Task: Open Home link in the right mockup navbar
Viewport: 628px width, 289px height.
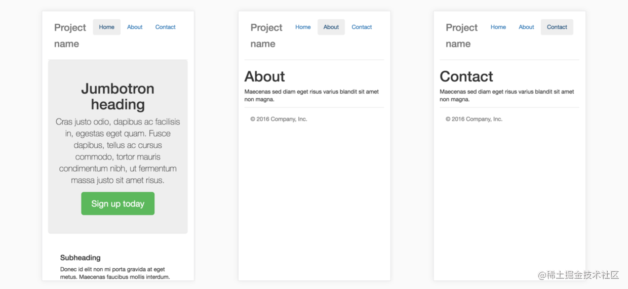Action: [x=498, y=27]
